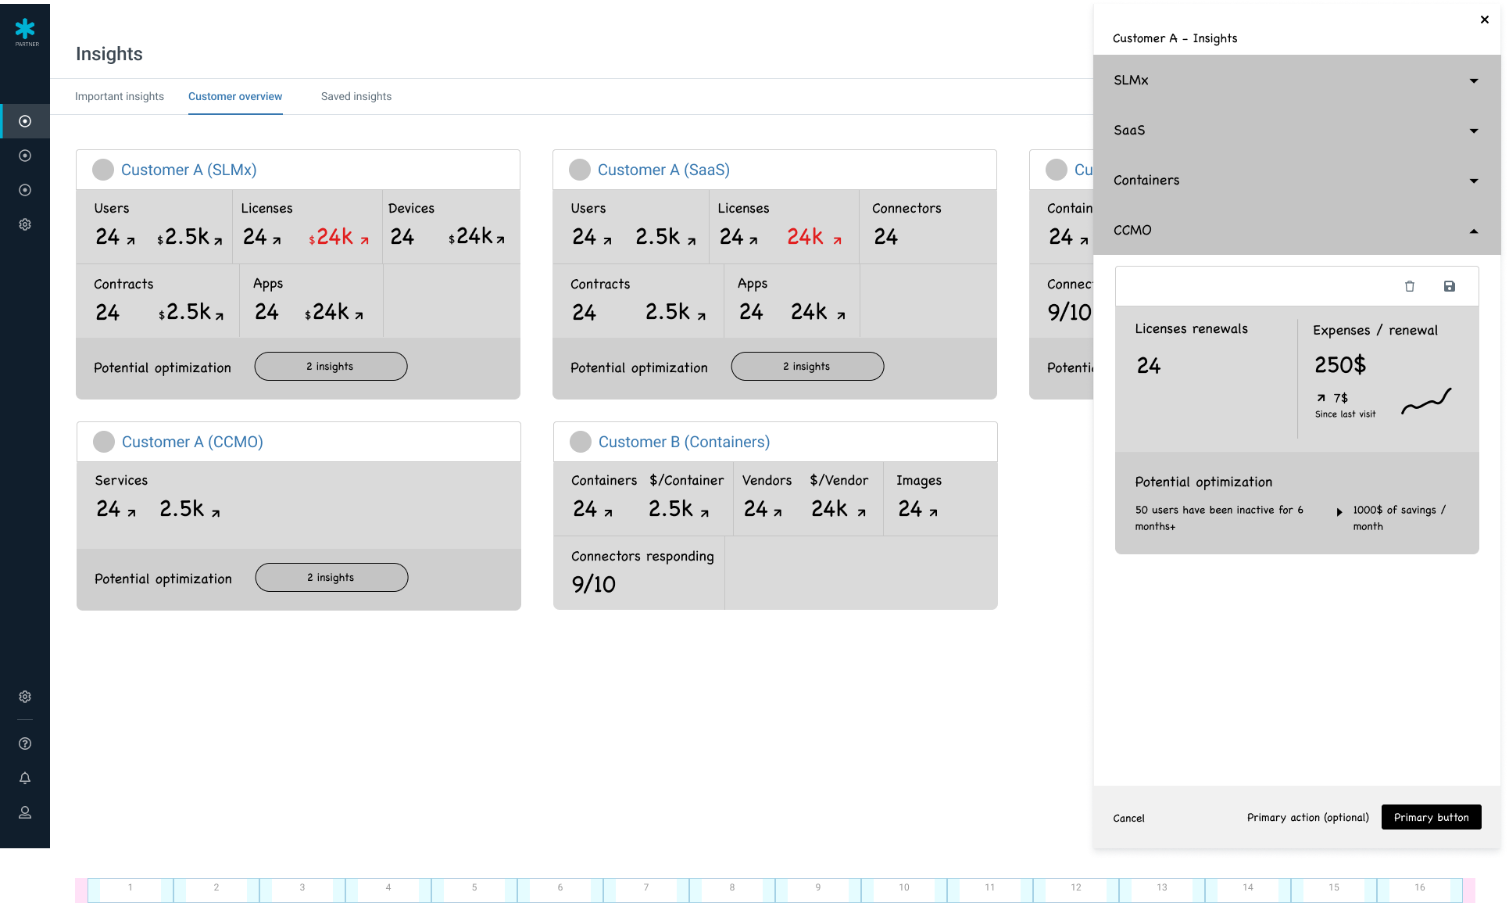Click Connectors metric in SaaS card

pyautogui.click(x=928, y=227)
